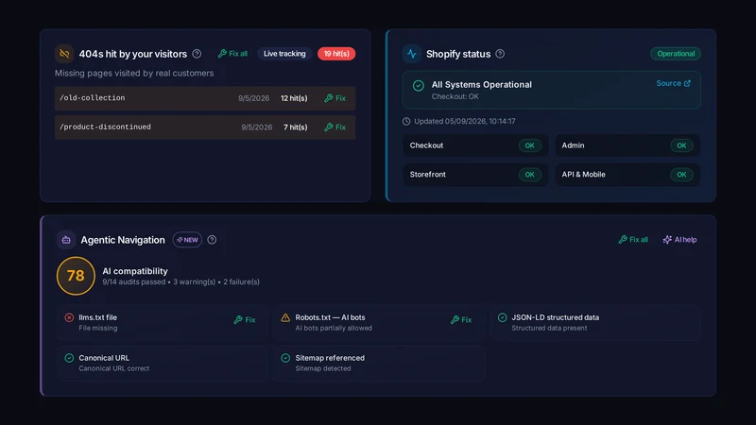Image resolution: width=756 pixels, height=425 pixels.
Task: Click the red failure icon for llms.txt file
Action: [69, 317]
